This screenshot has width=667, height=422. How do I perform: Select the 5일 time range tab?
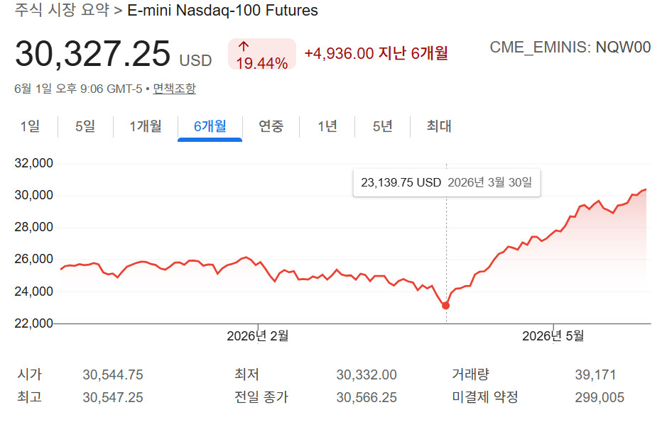[x=85, y=126]
